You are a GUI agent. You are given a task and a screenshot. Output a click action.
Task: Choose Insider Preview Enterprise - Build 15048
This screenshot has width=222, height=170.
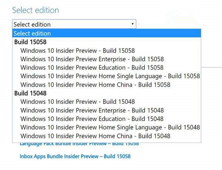[x=92, y=110]
